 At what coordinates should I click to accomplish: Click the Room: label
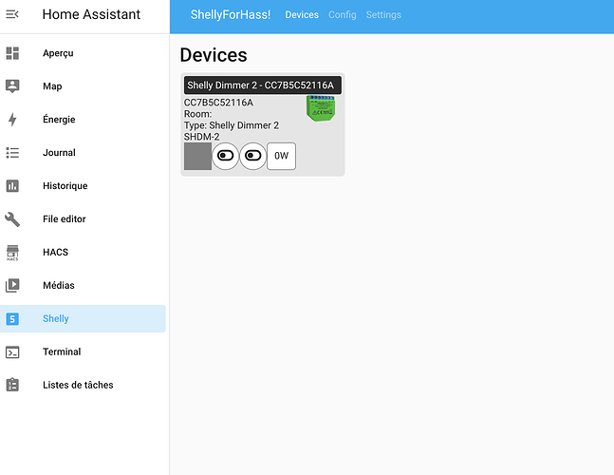(197, 114)
